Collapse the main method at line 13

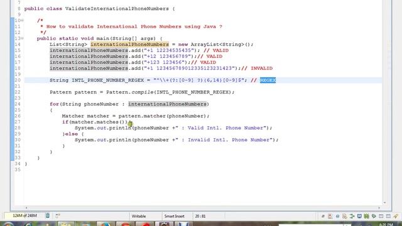(23, 38)
